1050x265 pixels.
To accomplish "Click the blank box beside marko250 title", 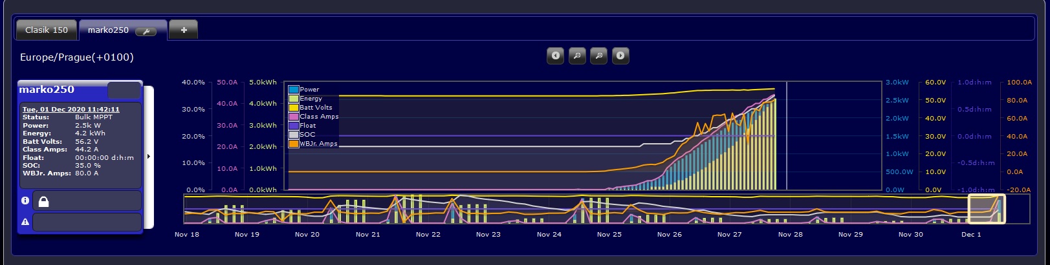I will click(124, 90).
